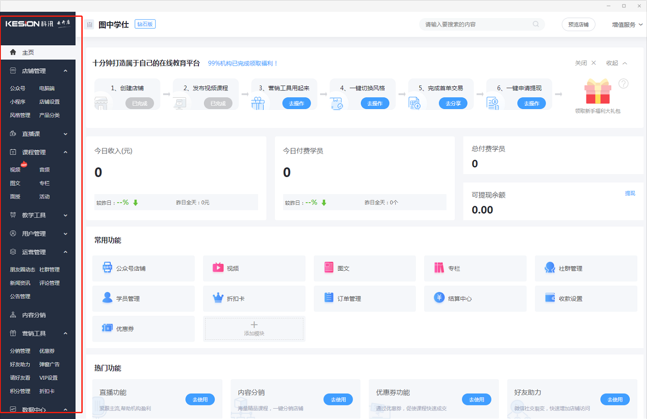Click the search magnifier icon
Screen dimensions: 647x419
536,24
